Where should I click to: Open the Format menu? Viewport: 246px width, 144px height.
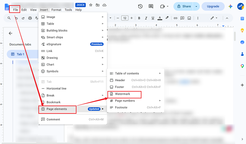(x=56, y=10)
